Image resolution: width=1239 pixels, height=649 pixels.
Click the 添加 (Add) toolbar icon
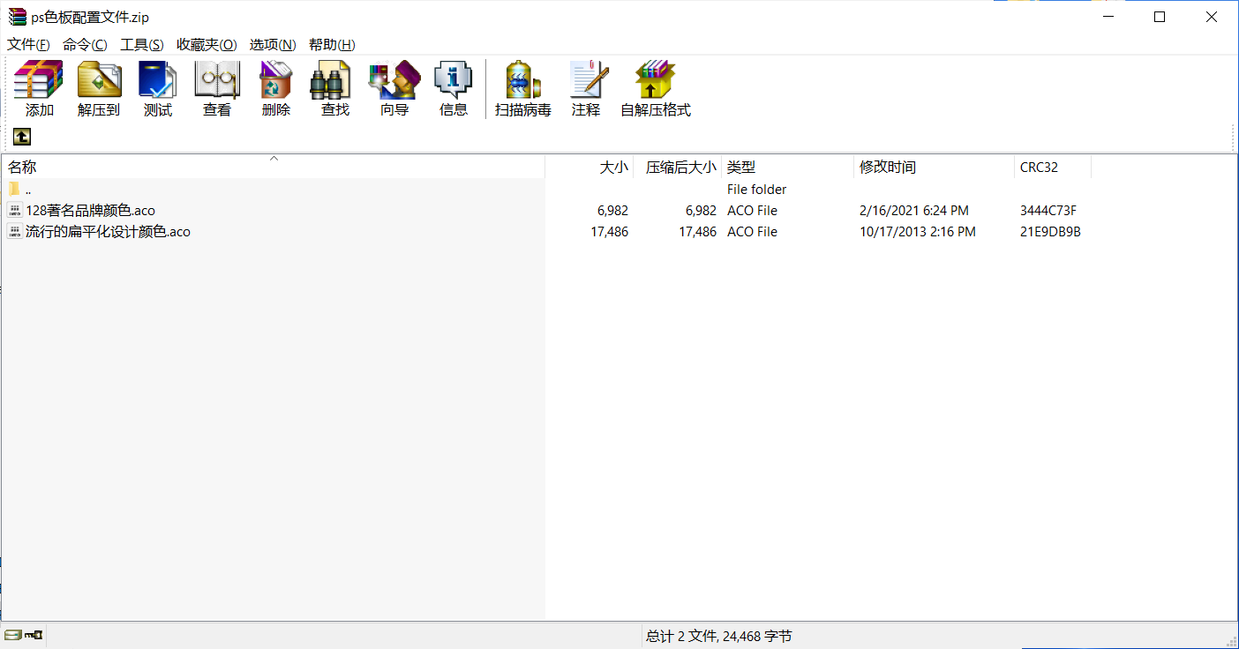point(39,88)
